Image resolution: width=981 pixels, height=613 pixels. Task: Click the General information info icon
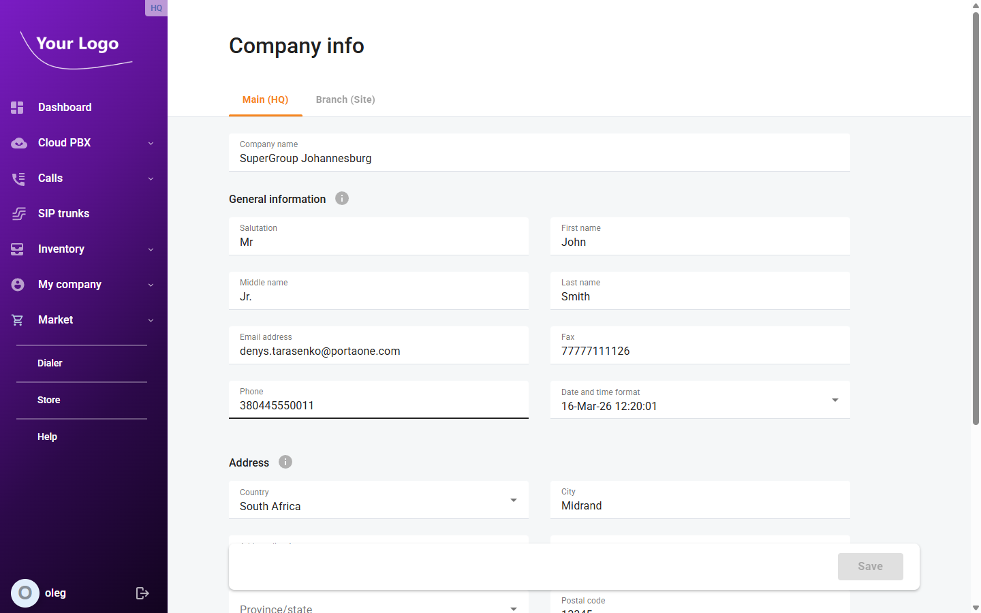pyautogui.click(x=341, y=198)
